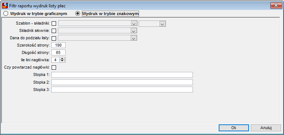
Task: Click the Ile lini nagłówka value field
Action: pyautogui.click(x=55, y=60)
